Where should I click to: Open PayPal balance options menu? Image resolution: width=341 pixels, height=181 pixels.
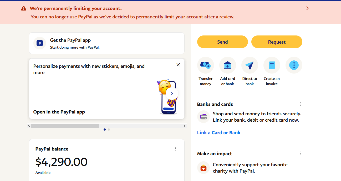click(x=176, y=149)
